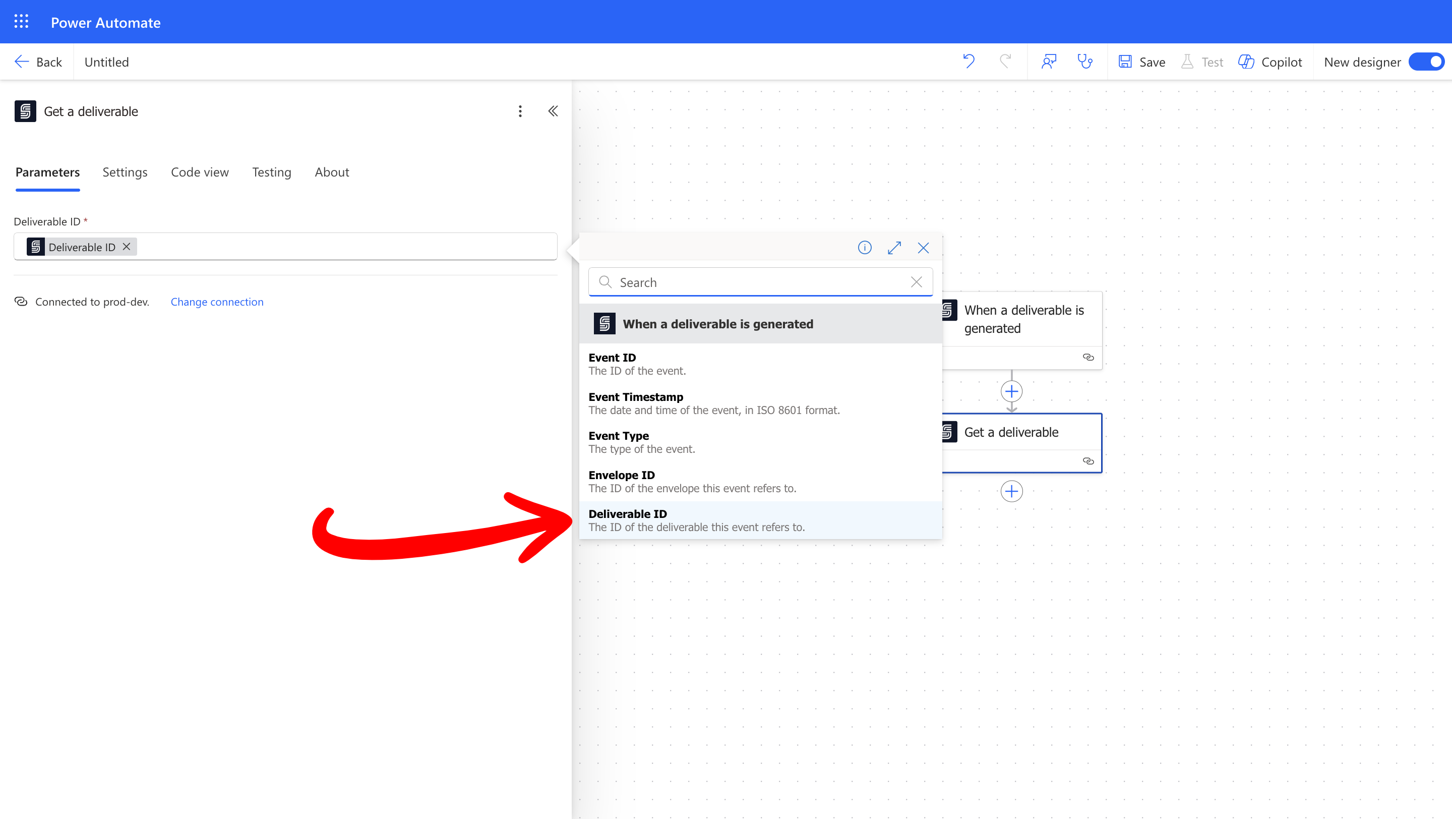Click the Change connection link
This screenshot has height=819, width=1452.
pyautogui.click(x=216, y=302)
